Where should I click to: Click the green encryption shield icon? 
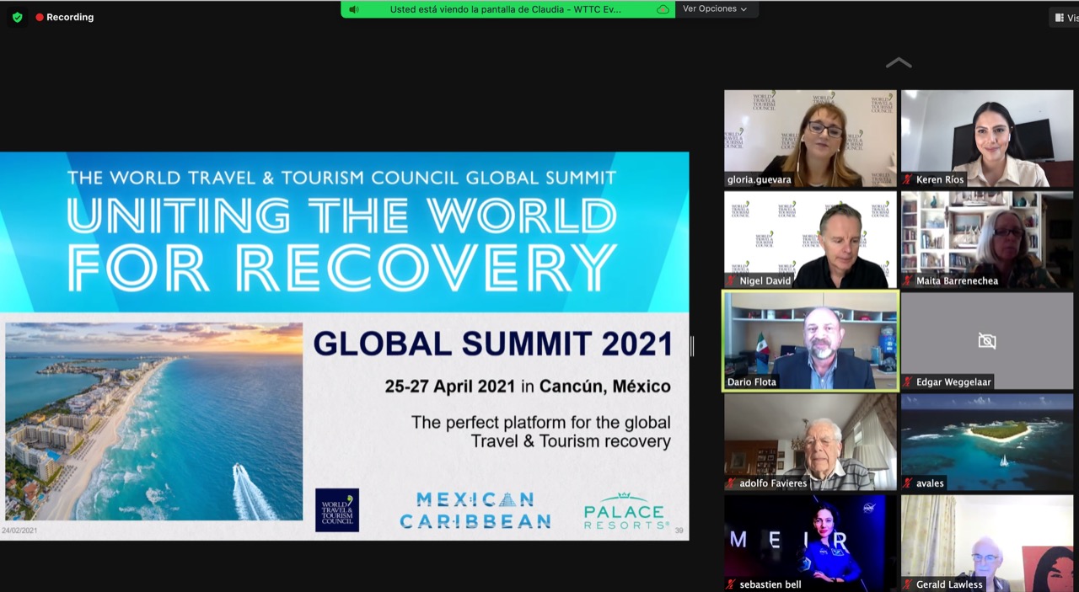click(17, 17)
